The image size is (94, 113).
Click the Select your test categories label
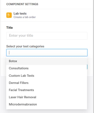point(25,46)
